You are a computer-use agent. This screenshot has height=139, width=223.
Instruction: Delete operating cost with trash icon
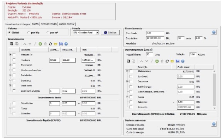[162, 61]
